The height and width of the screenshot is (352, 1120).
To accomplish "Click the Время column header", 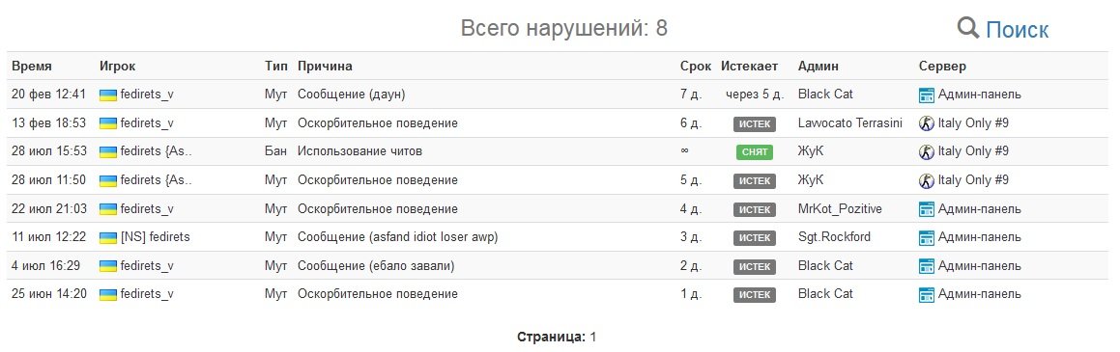I will 32,67.
